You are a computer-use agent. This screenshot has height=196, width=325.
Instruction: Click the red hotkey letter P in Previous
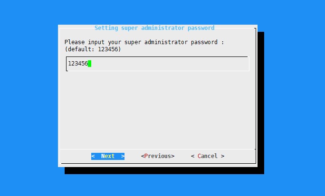tap(146, 156)
